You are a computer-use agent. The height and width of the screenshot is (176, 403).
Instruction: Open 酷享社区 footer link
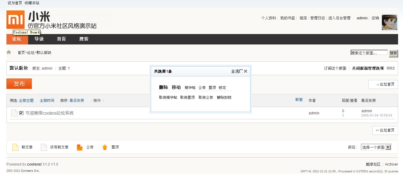(x=373, y=164)
